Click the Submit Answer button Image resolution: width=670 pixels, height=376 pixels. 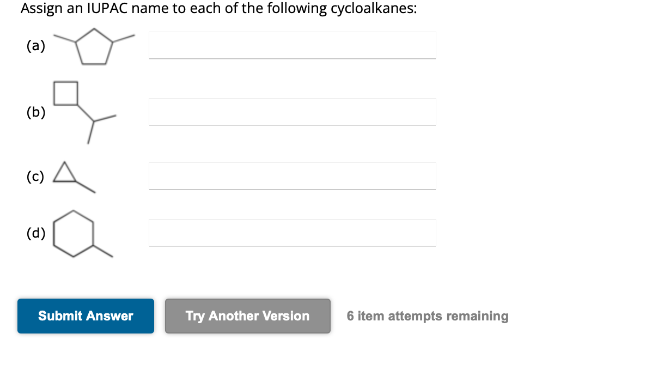86,316
